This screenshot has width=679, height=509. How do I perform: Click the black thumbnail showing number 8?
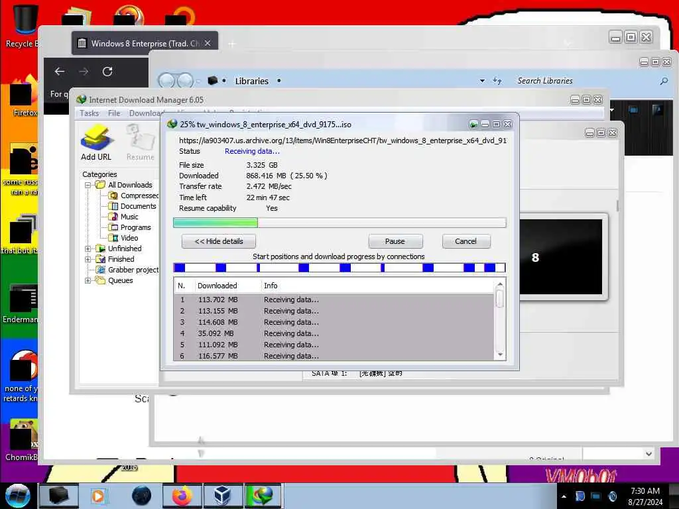561,256
